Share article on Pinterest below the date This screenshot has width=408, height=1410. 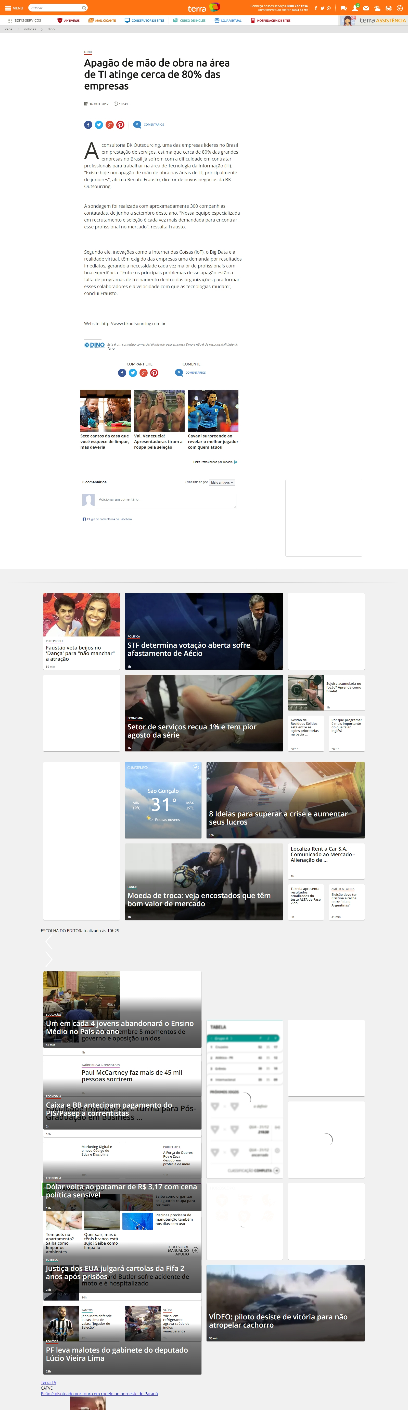[120, 125]
